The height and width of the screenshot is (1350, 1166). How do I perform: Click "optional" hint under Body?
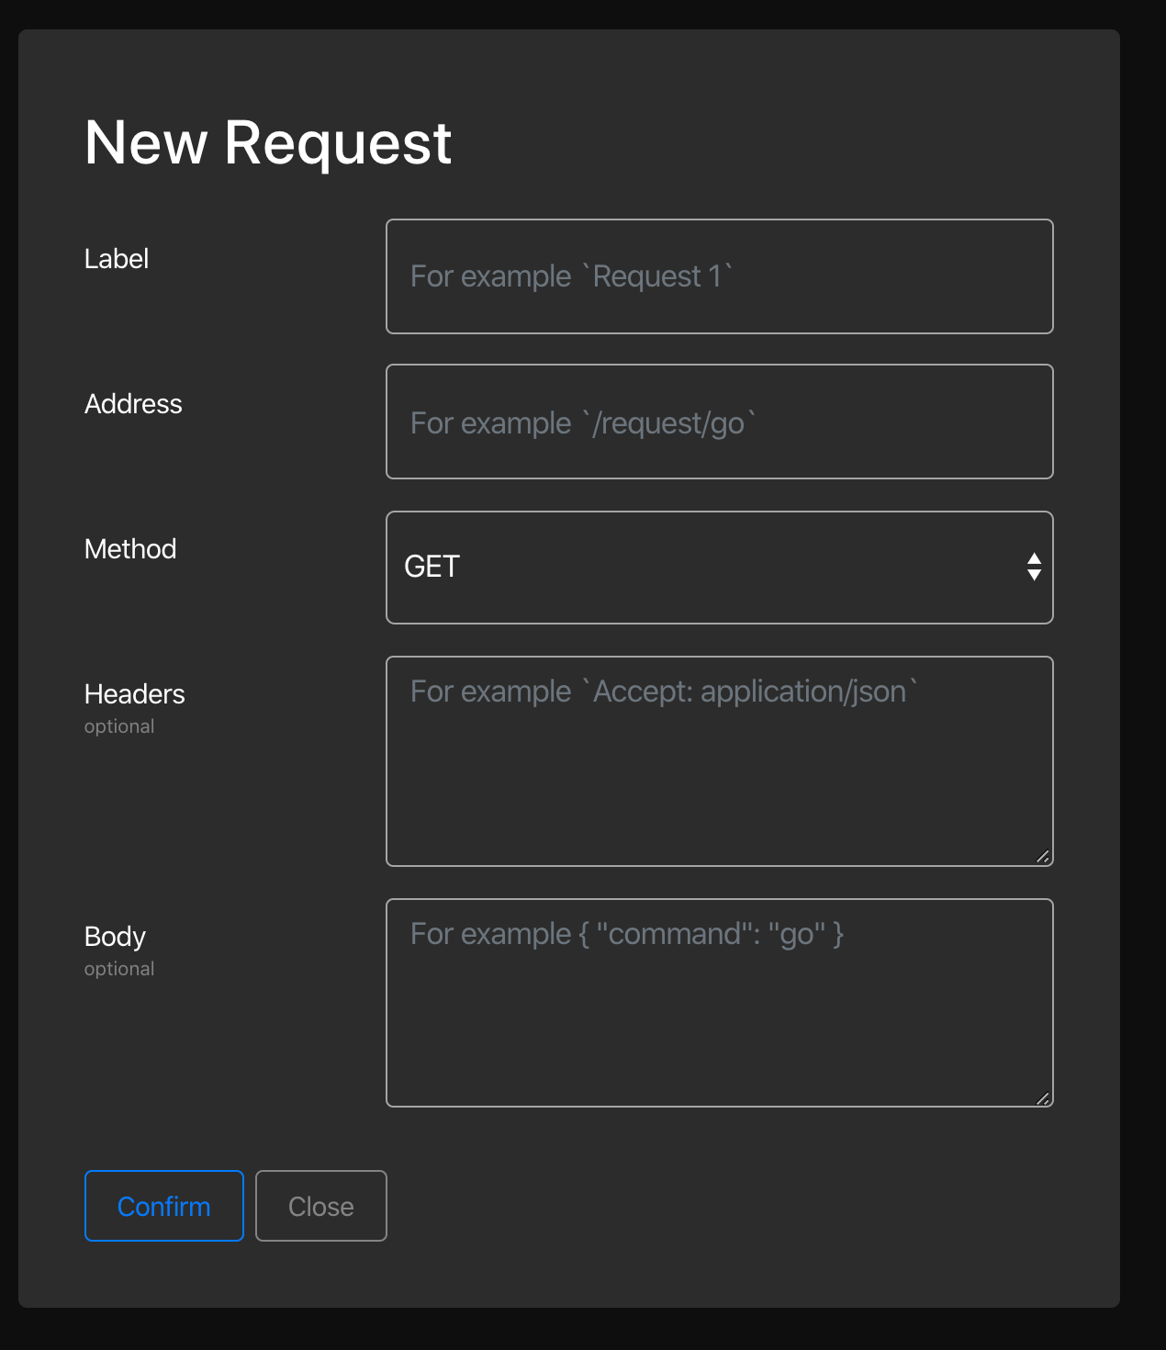point(119,969)
